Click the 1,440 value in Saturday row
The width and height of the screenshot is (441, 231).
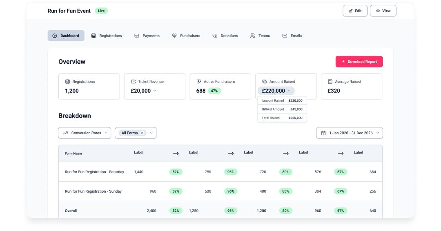(139, 172)
